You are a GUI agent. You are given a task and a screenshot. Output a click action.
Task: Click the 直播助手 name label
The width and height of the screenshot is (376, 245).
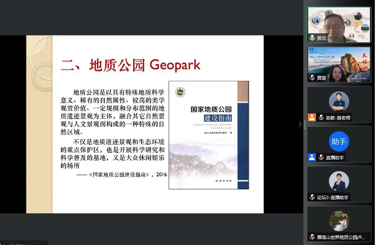point(335,158)
